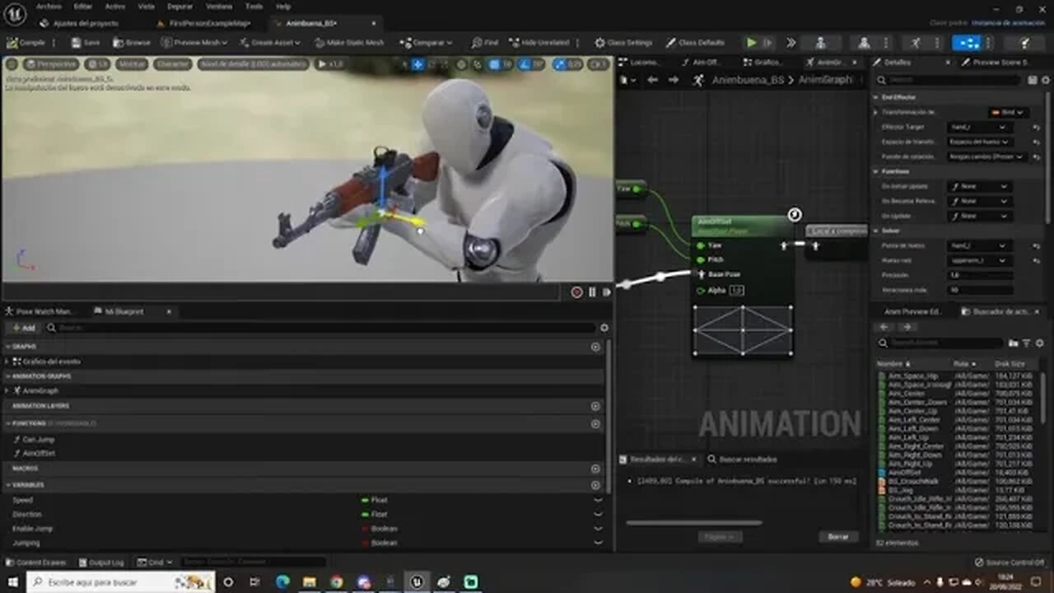
Task: Open Comparar dropdown
Action: pyautogui.click(x=426, y=43)
